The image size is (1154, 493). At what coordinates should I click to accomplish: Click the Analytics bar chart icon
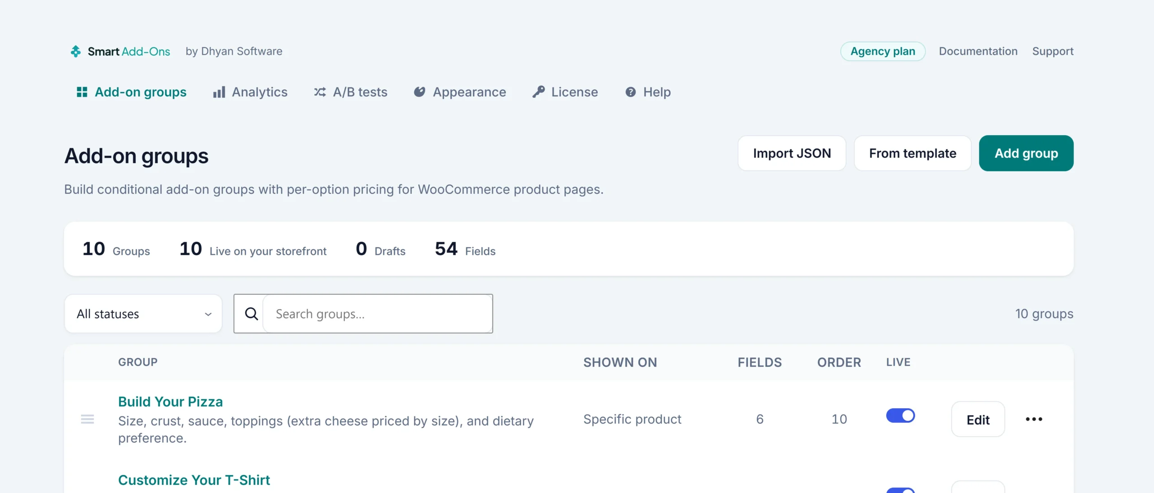tap(219, 92)
